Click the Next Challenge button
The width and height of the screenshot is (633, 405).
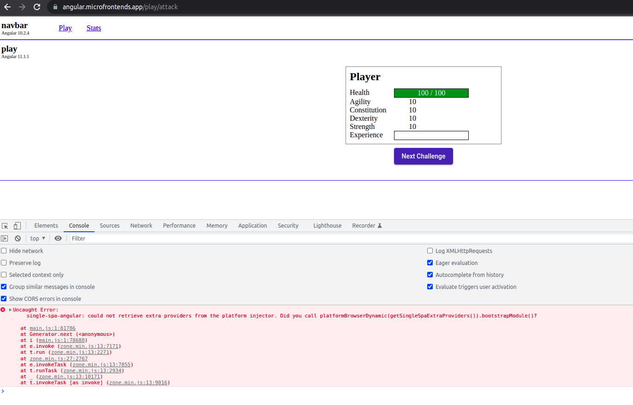point(423,156)
